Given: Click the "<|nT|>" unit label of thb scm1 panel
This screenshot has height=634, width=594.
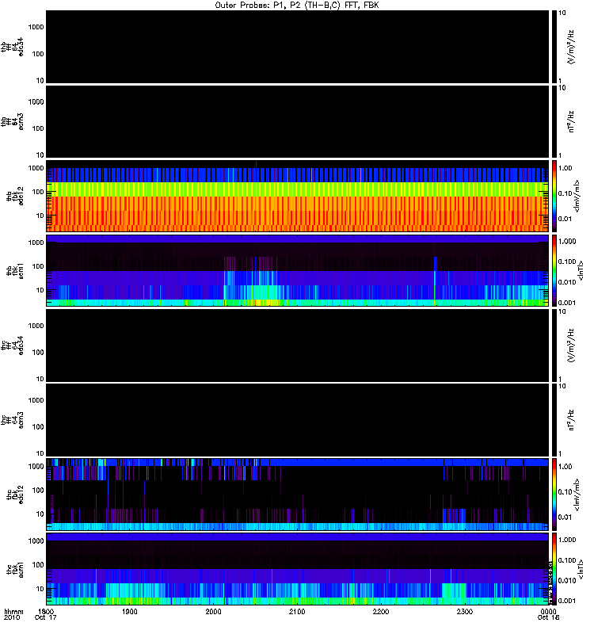Looking at the screenshot, I should coord(581,270).
